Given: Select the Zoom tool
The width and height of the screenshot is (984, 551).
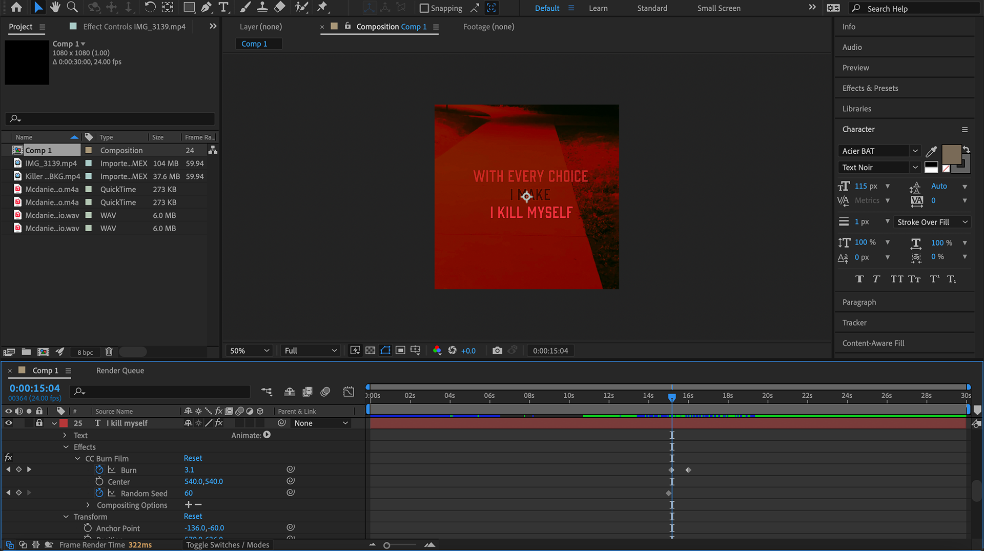Looking at the screenshot, I should tap(72, 7).
